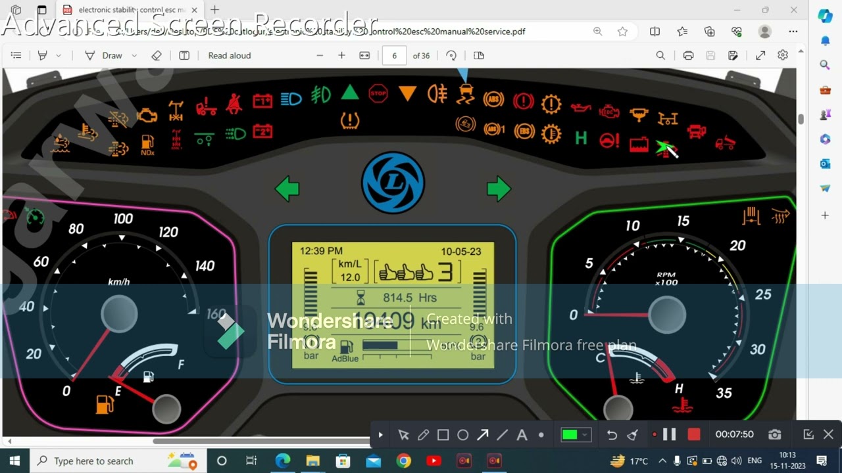
Task: Zoom out the PDF
Action: tap(320, 56)
